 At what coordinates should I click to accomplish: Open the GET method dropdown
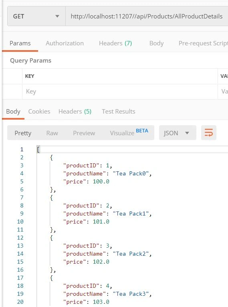(36, 16)
